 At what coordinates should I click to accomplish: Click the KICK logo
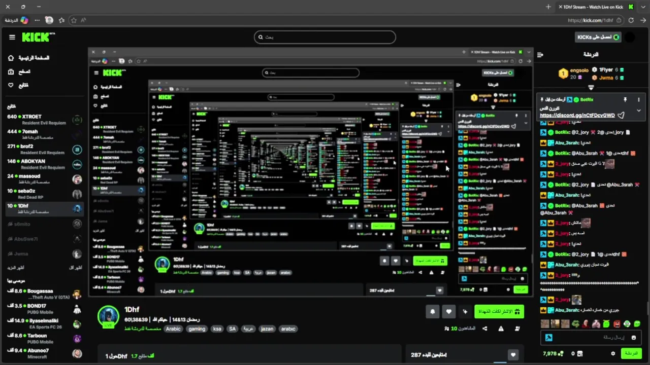[38, 37]
